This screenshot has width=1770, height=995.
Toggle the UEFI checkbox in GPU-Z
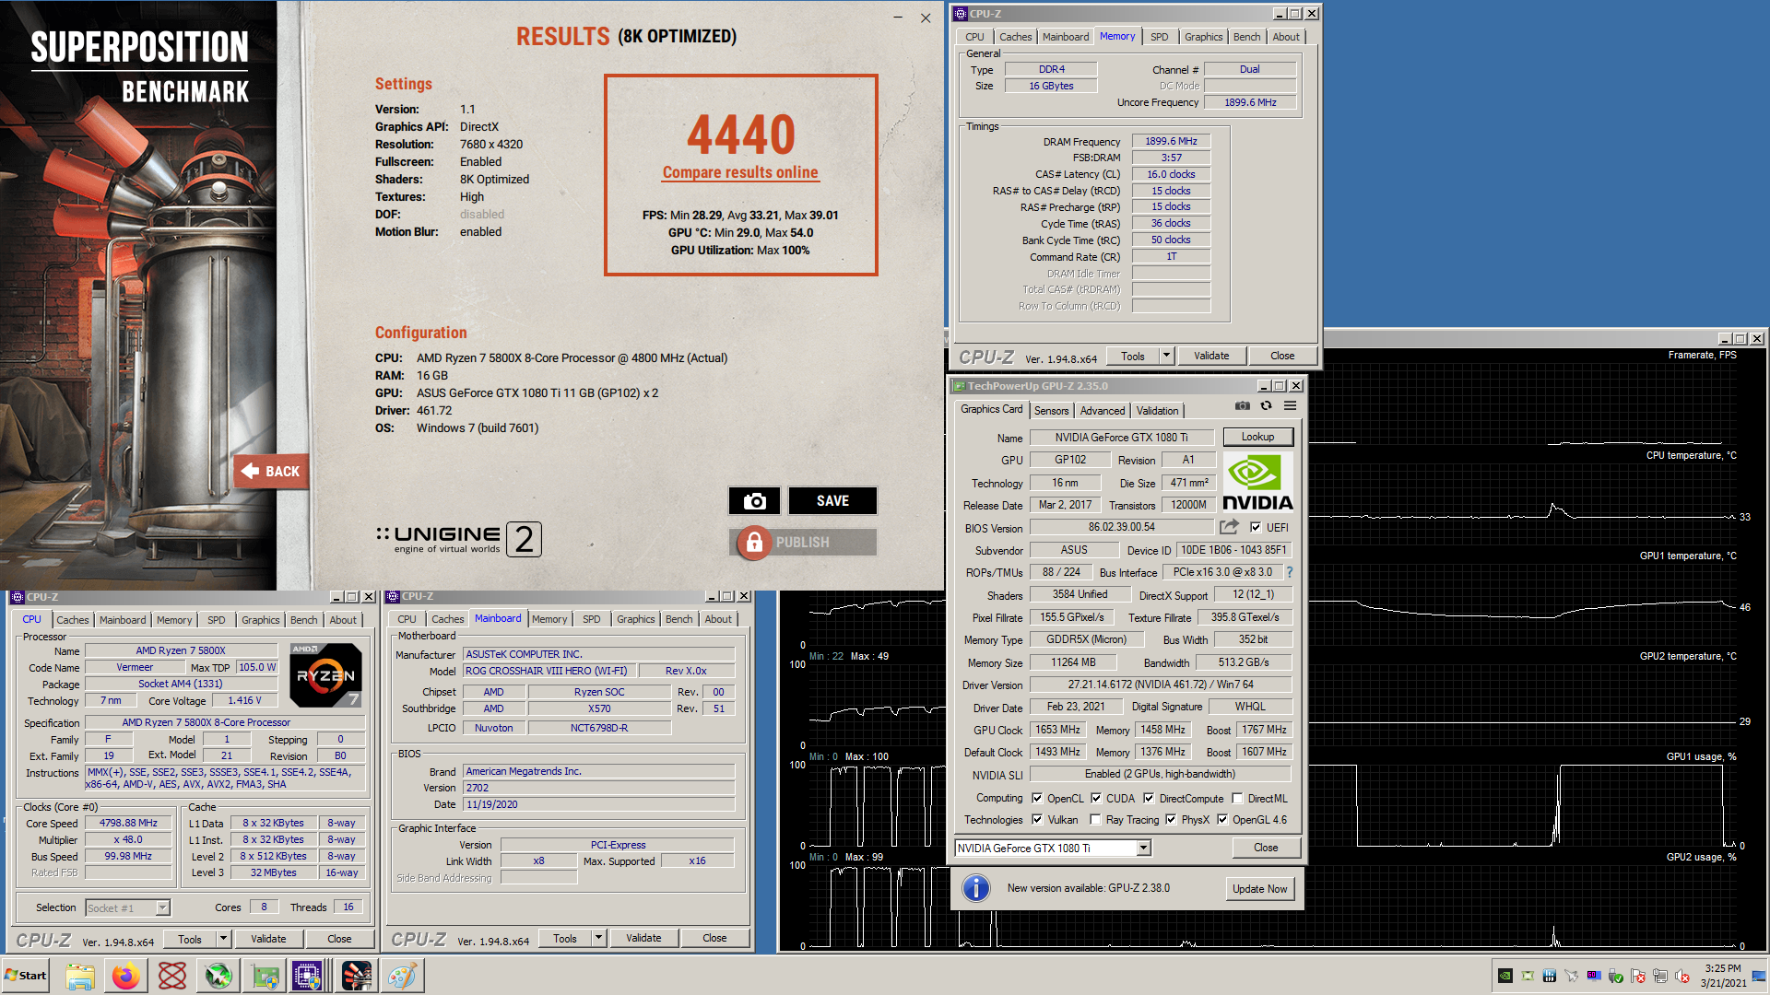1256,527
